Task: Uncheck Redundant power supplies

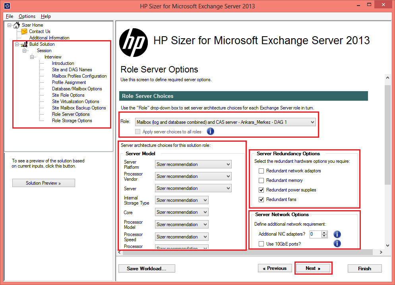Action: [x=261, y=190]
